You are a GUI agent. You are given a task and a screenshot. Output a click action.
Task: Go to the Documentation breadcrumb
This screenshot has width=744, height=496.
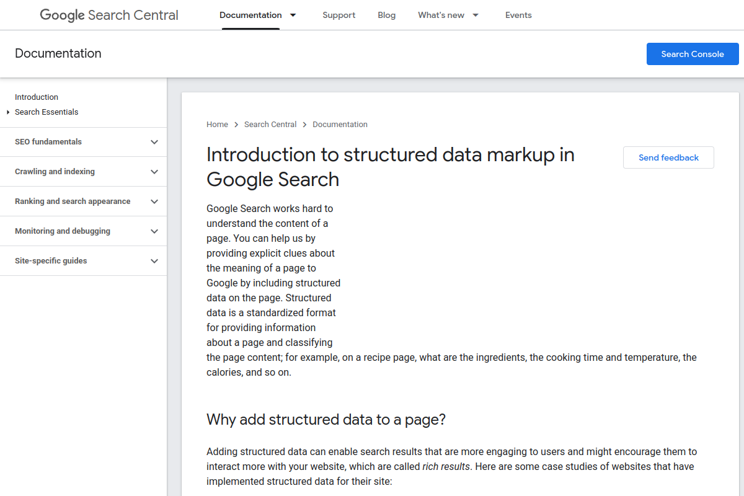pos(340,125)
